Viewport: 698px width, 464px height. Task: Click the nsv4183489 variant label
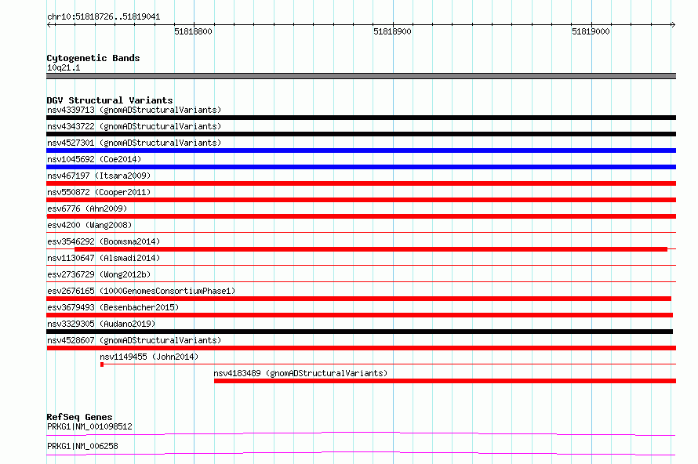[300, 373]
